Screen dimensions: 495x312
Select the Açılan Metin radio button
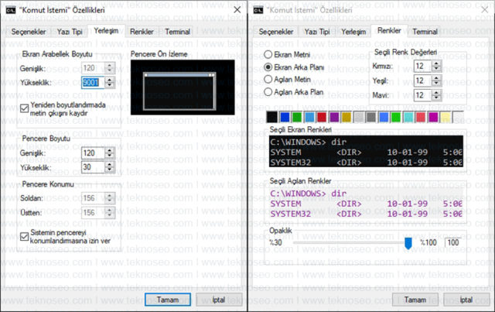click(x=268, y=79)
